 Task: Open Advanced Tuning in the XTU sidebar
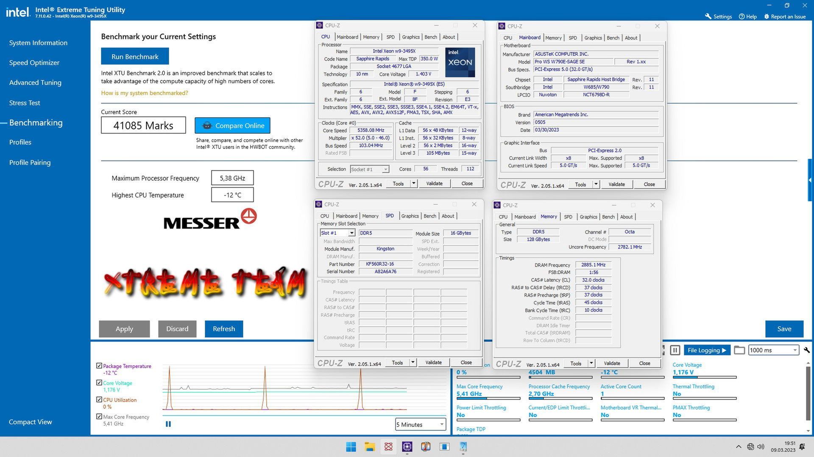tap(35, 83)
